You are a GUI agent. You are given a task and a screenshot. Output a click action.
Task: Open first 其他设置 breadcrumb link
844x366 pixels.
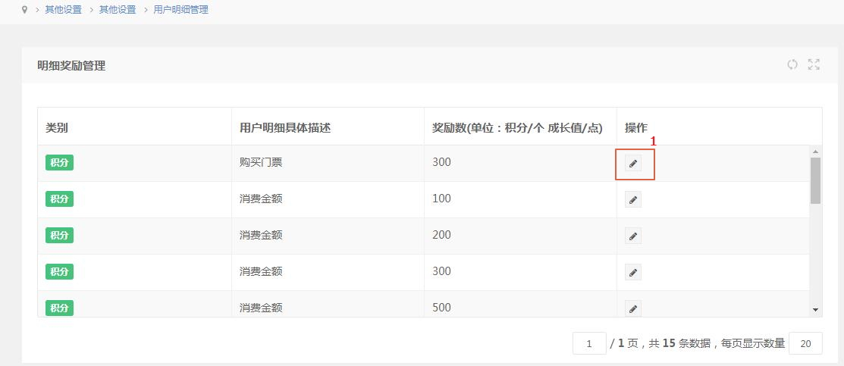[64, 10]
